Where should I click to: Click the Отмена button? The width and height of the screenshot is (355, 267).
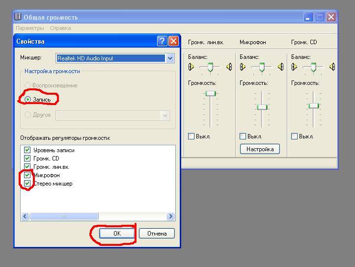(x=157, y=233)
